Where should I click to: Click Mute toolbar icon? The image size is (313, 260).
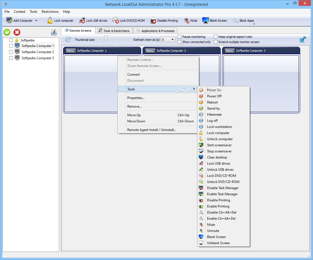click(187, 21)
